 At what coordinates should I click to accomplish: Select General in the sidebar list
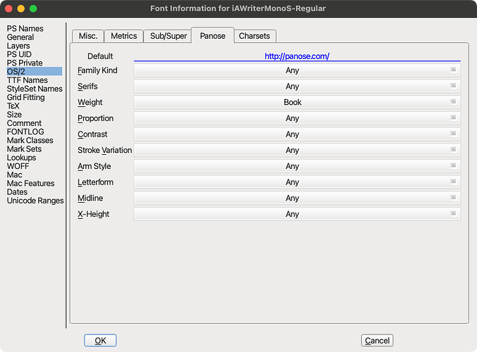tap(20, 37)
